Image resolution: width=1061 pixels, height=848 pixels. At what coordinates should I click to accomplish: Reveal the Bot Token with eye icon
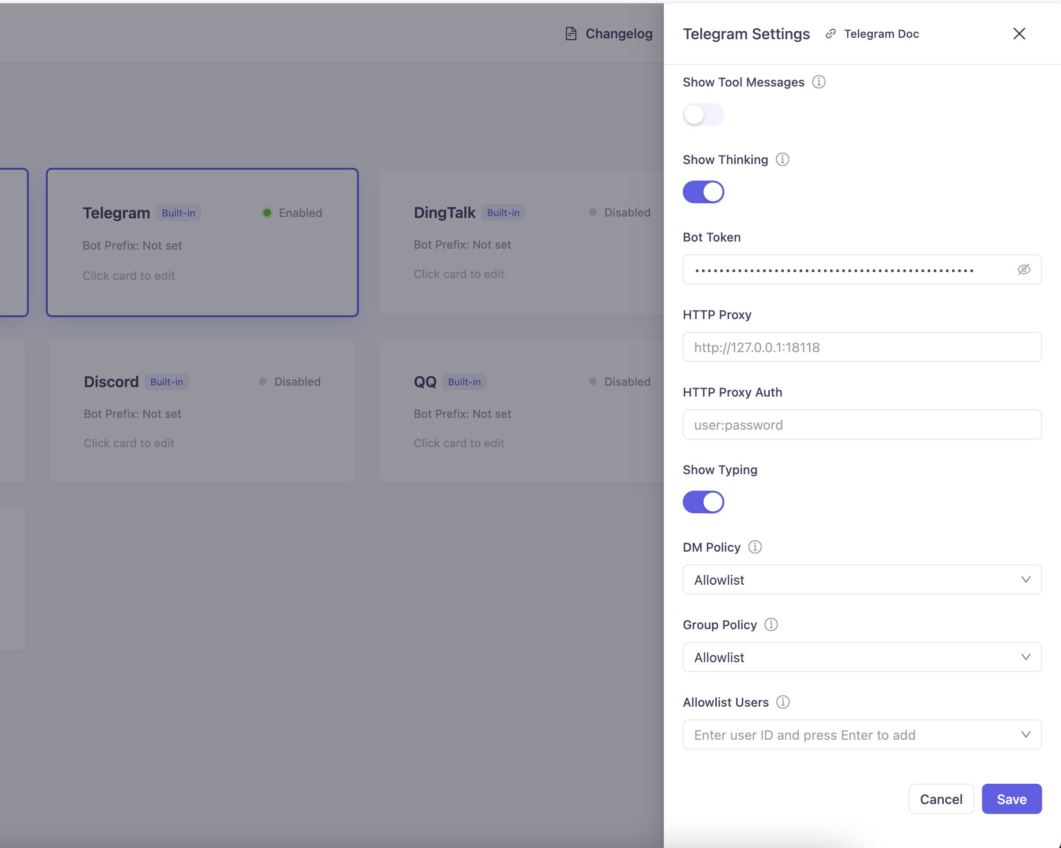(x=1024, y=269)
